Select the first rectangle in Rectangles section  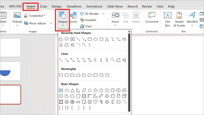(x=61, y=75)
